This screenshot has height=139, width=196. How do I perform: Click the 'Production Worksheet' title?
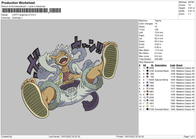18,3
